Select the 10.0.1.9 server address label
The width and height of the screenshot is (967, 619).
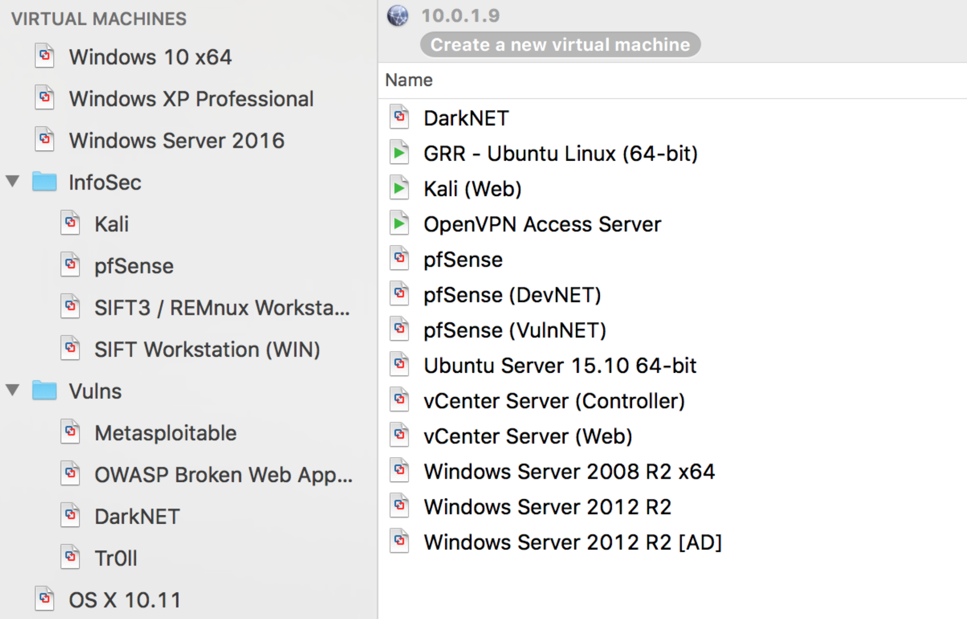(x=460, y=16)
